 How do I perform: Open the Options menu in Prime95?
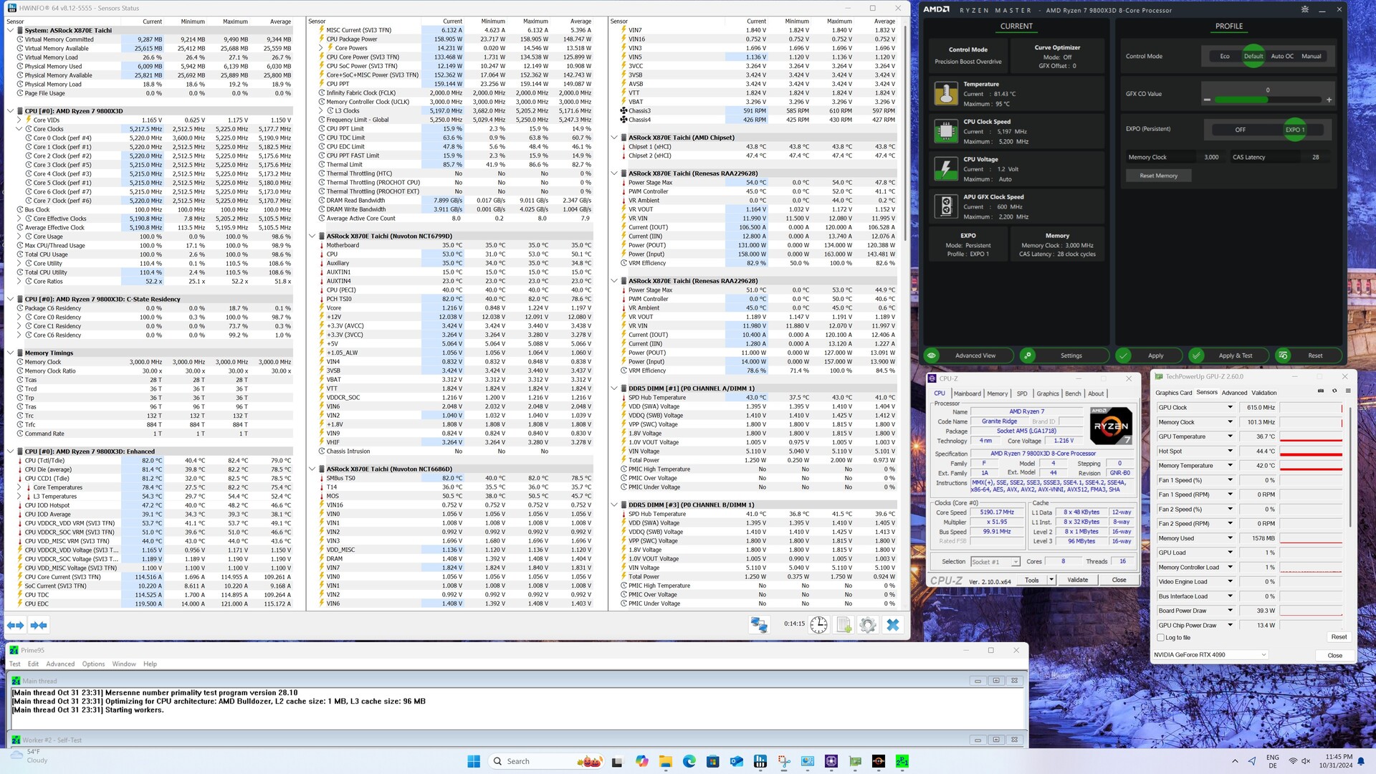coord(93,664)
